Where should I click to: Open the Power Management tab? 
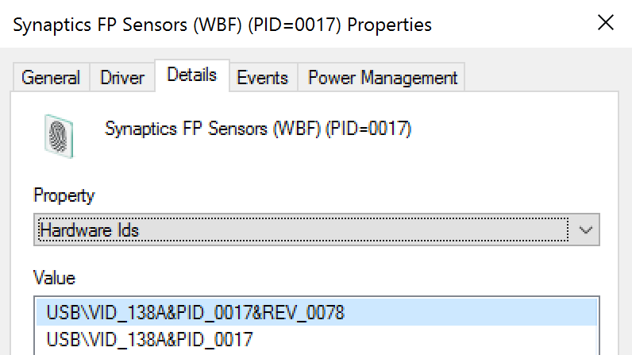[x=382, y=78]
